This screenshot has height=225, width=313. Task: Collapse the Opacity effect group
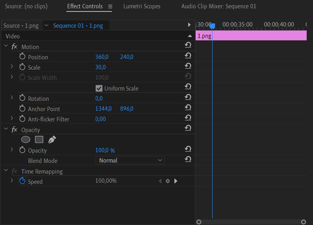tap(6, 129)
